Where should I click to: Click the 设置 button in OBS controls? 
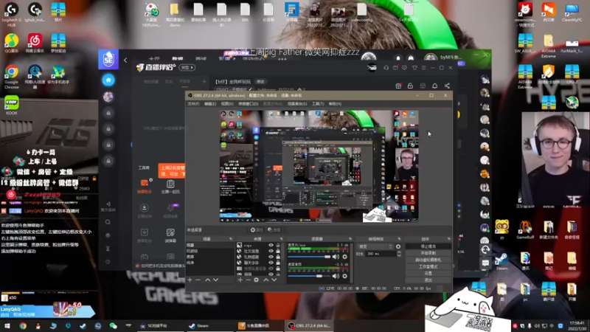click(x=428, y=273)
